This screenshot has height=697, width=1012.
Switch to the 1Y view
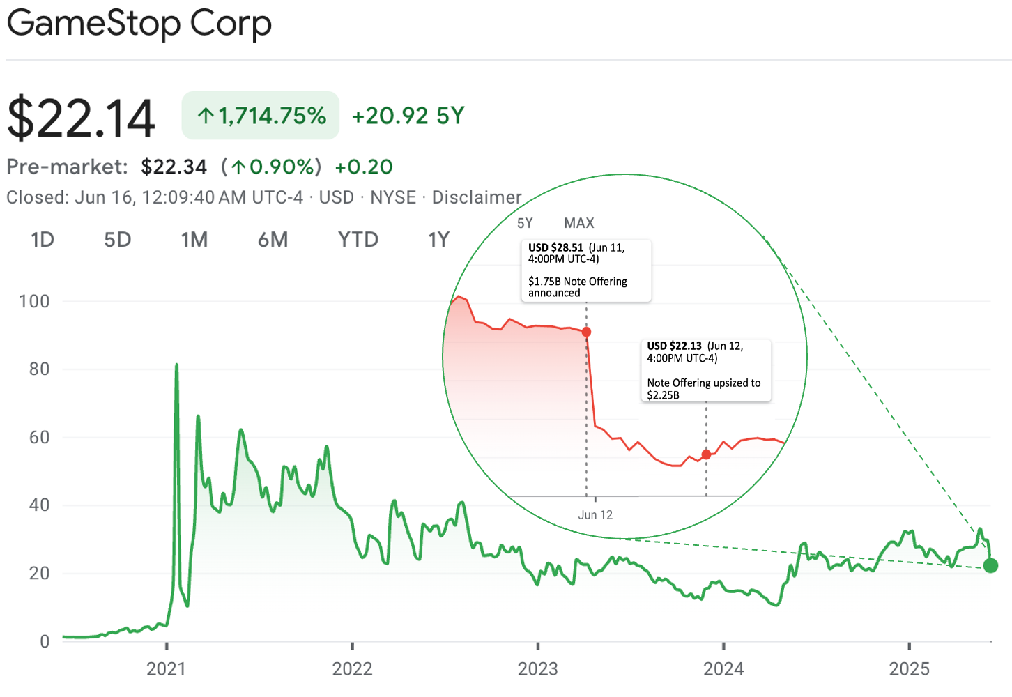pyautogui.click(x=439, y=239)
